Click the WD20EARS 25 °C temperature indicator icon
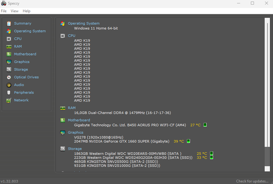The image size is (273, 184). (212, 153)
